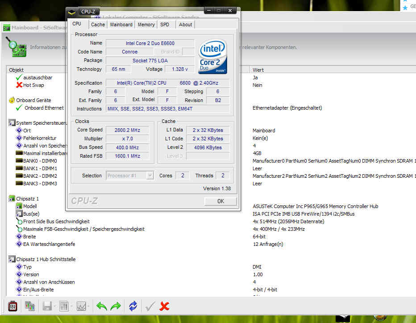Click the Revision value B2

pos(218,100)
